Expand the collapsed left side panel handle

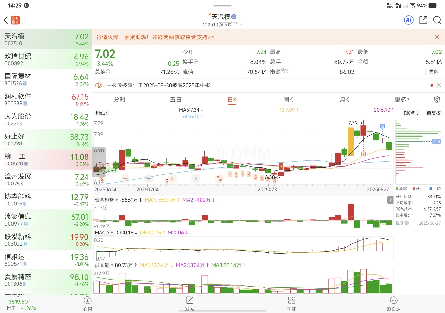tap(99, 162)
